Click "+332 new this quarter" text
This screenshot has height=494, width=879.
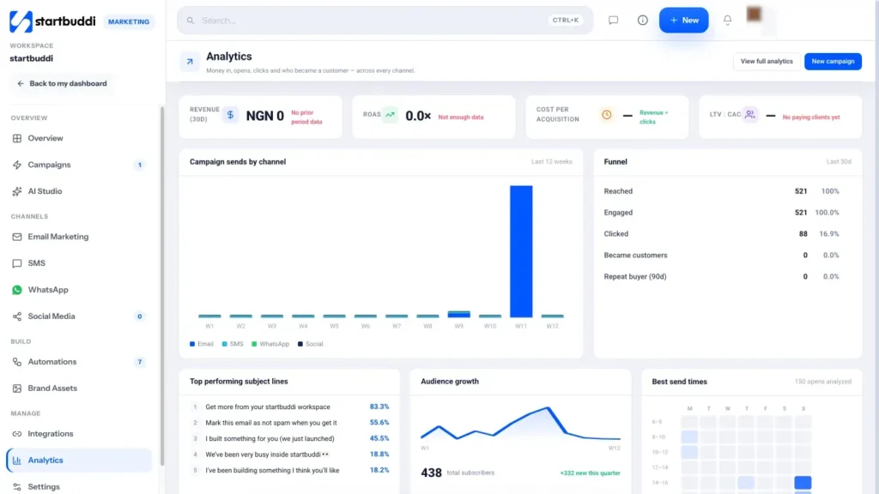pos(590,473)
